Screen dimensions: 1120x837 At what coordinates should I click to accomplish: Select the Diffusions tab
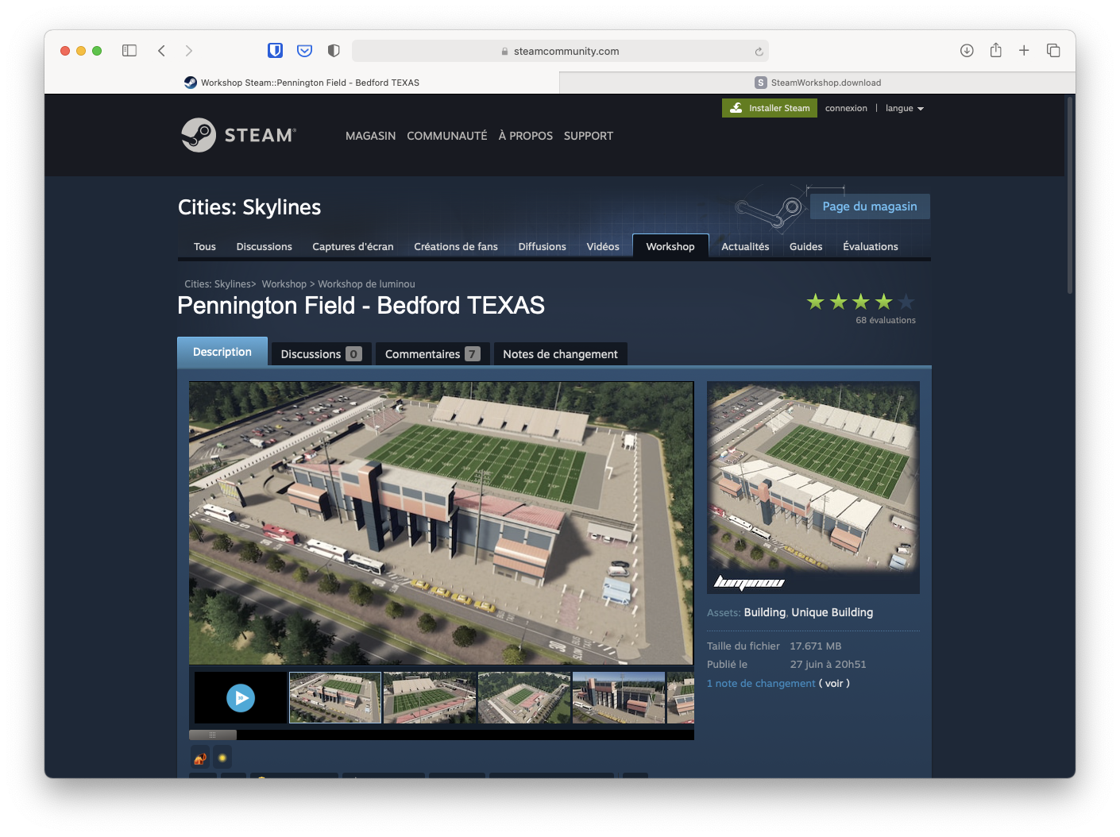point(543,247)
